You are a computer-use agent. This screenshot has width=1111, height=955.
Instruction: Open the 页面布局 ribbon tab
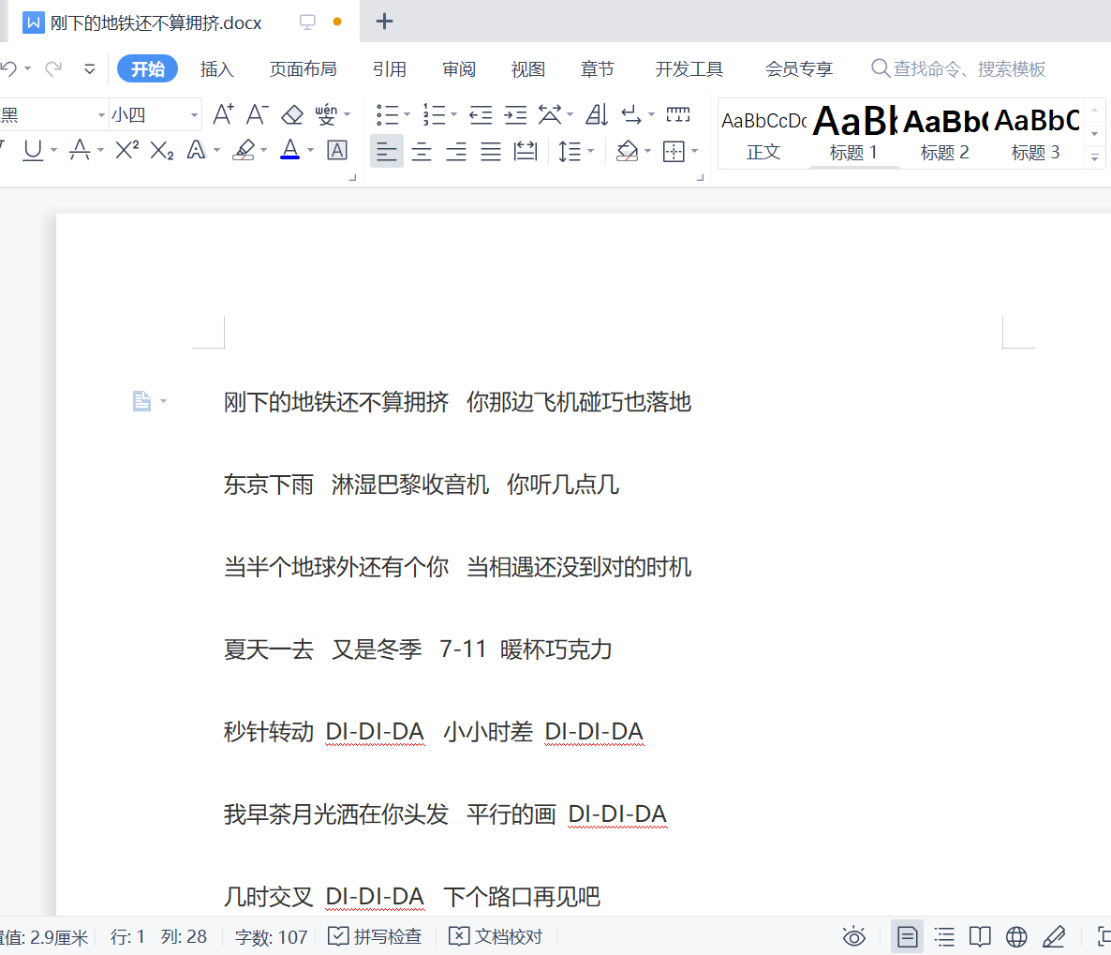pyautogui.click(x=304, y=68)
